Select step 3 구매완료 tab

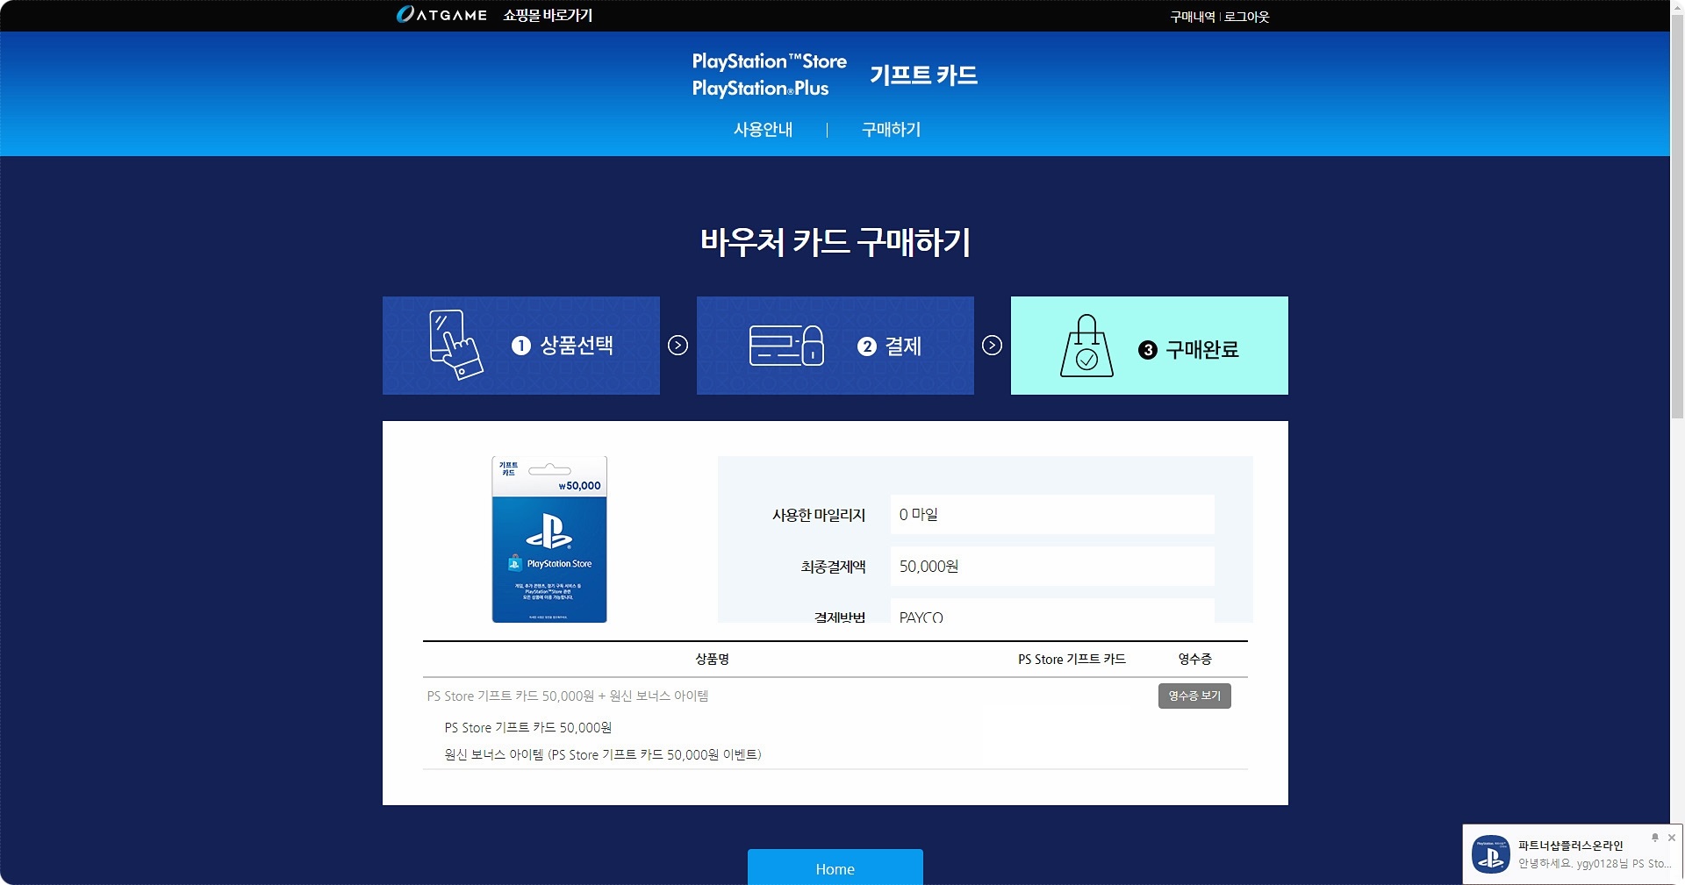[x=1150, y=346]
